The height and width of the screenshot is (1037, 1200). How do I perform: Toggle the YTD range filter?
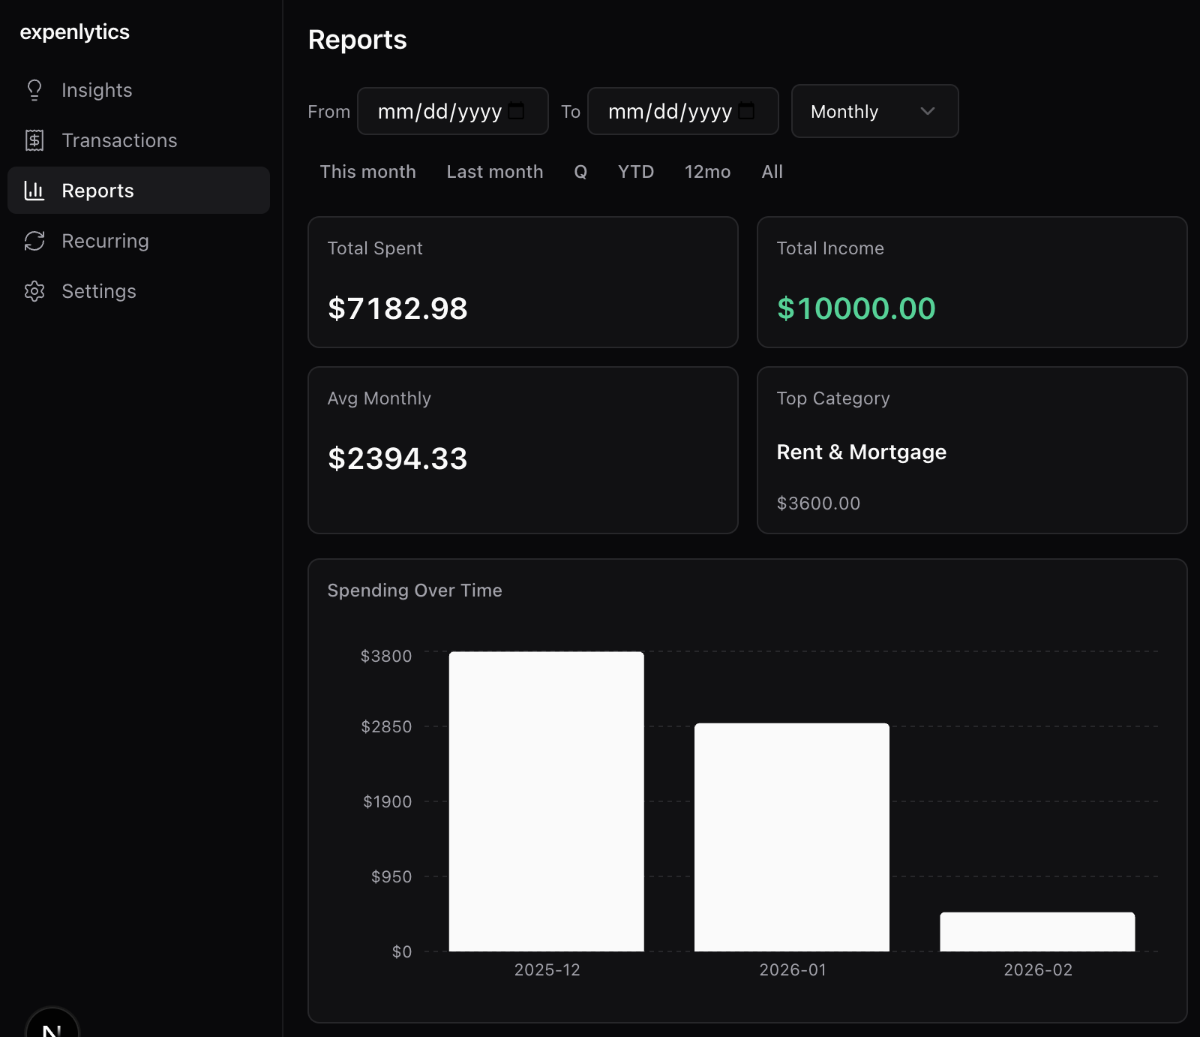pos(635,172)
